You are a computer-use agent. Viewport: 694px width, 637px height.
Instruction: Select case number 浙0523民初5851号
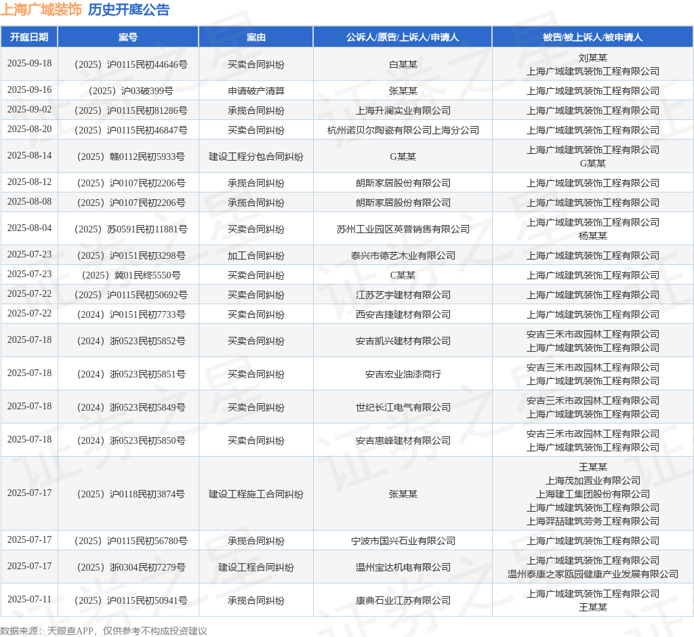point(131,375)
